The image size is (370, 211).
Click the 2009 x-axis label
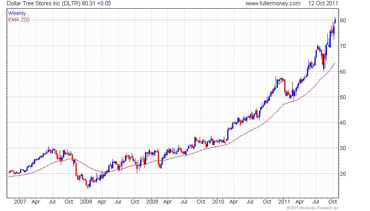(152, 202)
